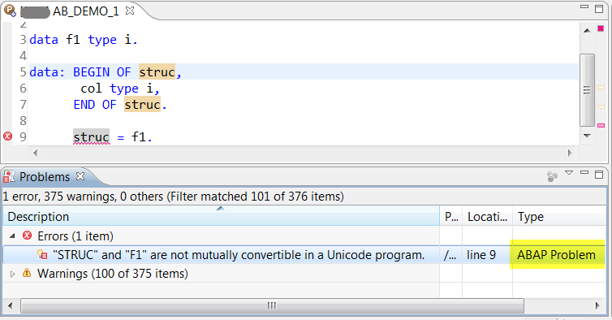
Task: Click the path cell of the error row
Action: tap(450, 255)
